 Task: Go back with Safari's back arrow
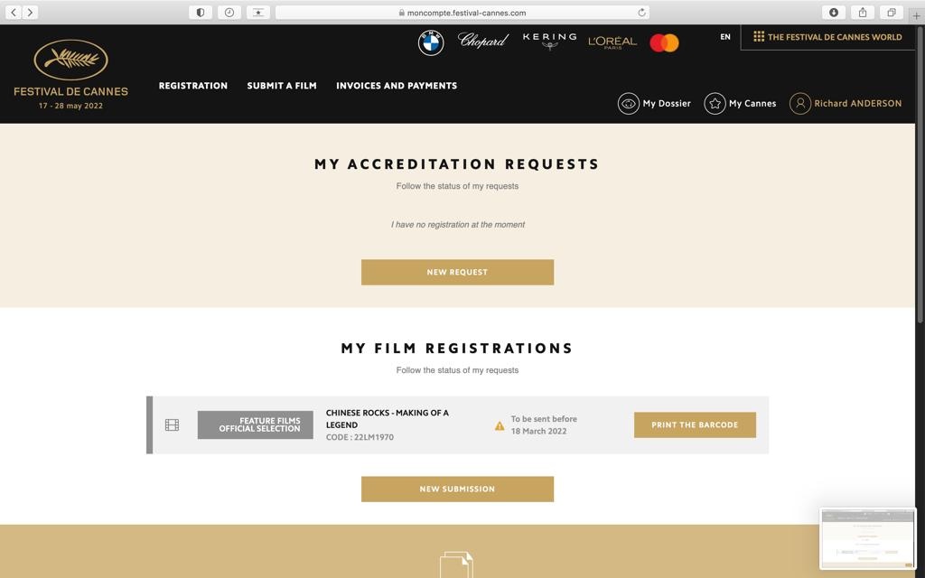[14, 12]
